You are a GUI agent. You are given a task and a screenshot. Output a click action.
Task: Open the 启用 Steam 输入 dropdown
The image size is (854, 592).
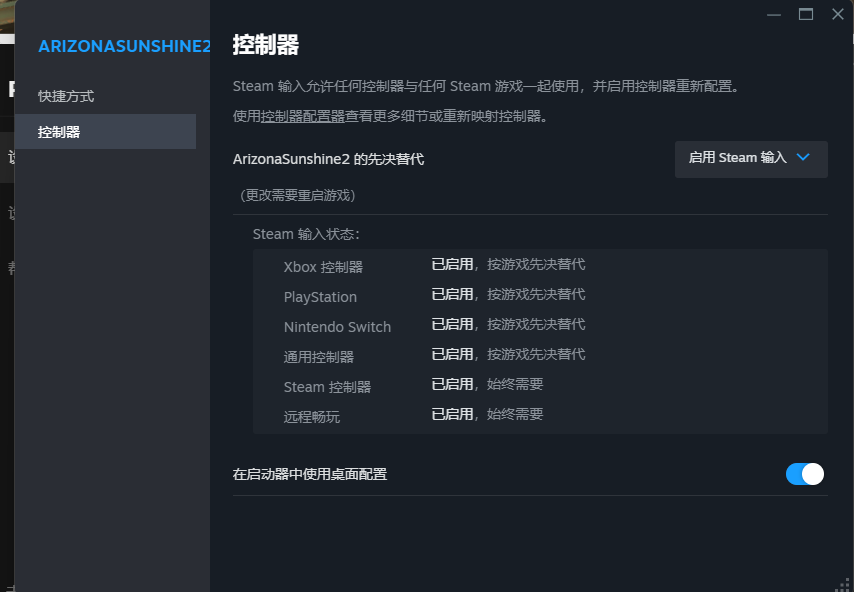(x=751, y=158)
